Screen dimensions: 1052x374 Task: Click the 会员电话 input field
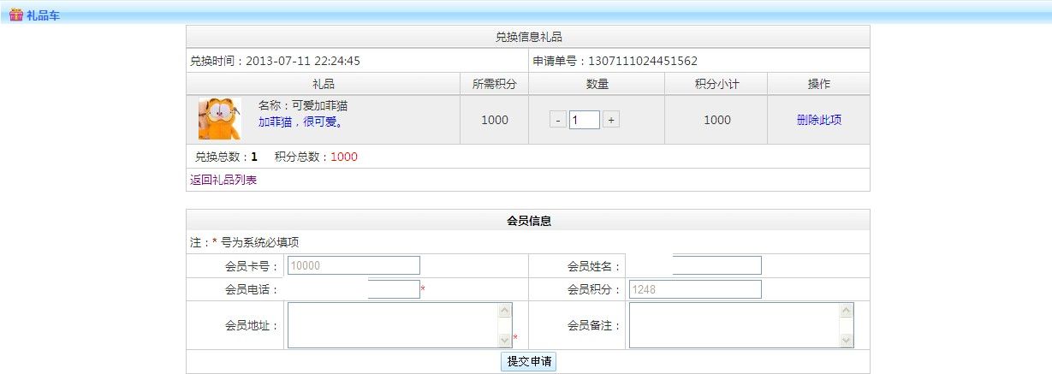(x=394, y=289)
